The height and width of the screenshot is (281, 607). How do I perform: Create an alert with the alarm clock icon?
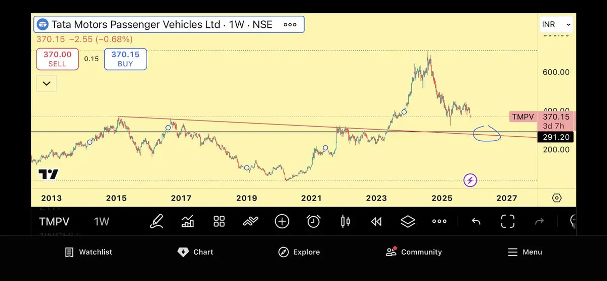(314, 221)
